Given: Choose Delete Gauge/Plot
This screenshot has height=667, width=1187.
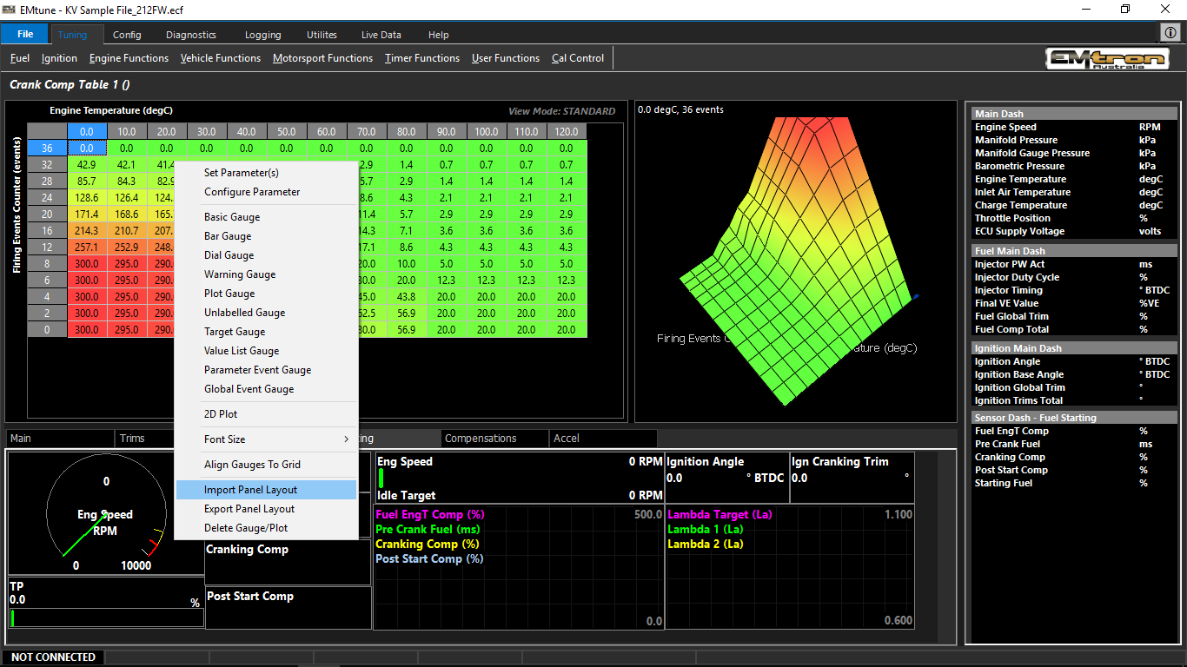Looking at the screenshot, I should [267, 528].
